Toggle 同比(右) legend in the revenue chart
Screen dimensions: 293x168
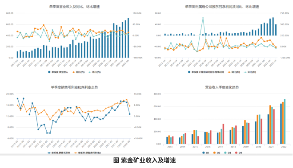pos(78,72)
